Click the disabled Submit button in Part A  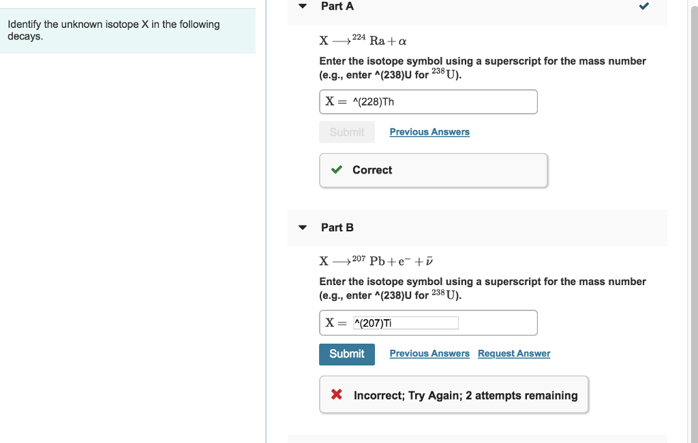(347, 131)
